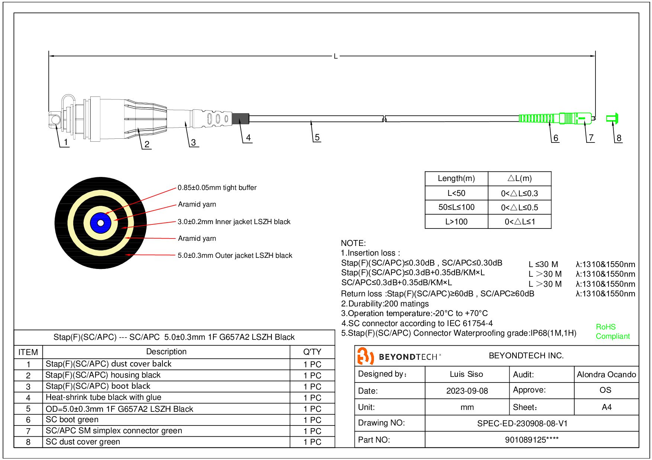Click the auditor name 'Alondra Ocando'

(606, 375)
